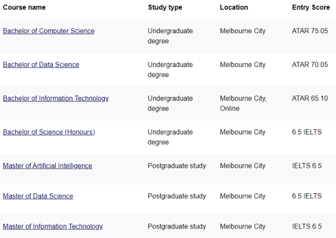
Task: Click the Melbourne City, Online location cell
Action: pyautogui.click(x=243, y=103)
